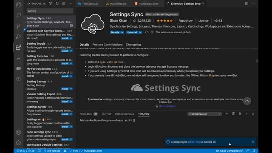Open editor More Actions menu
Viewport: 272px width, 153px height.
[253, 3]
